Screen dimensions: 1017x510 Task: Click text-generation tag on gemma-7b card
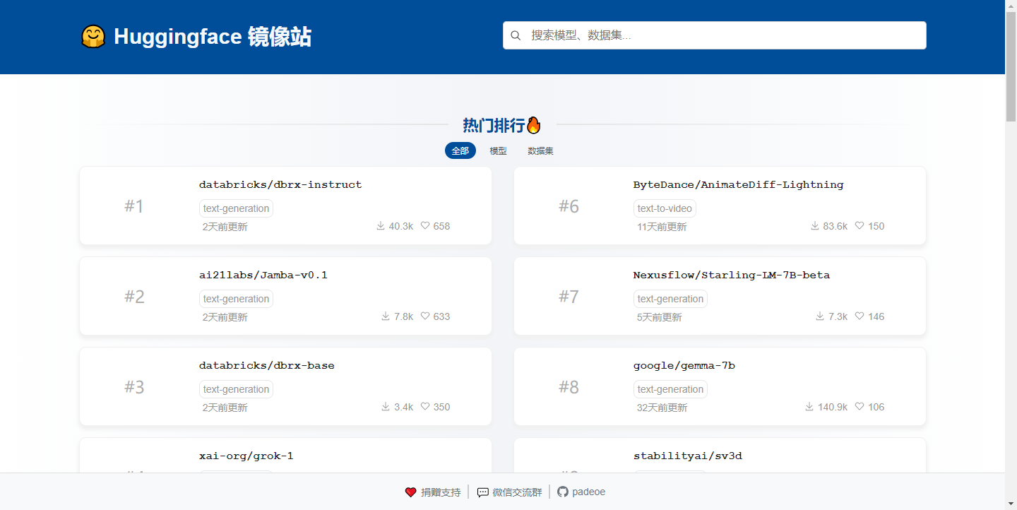(670, 389)
